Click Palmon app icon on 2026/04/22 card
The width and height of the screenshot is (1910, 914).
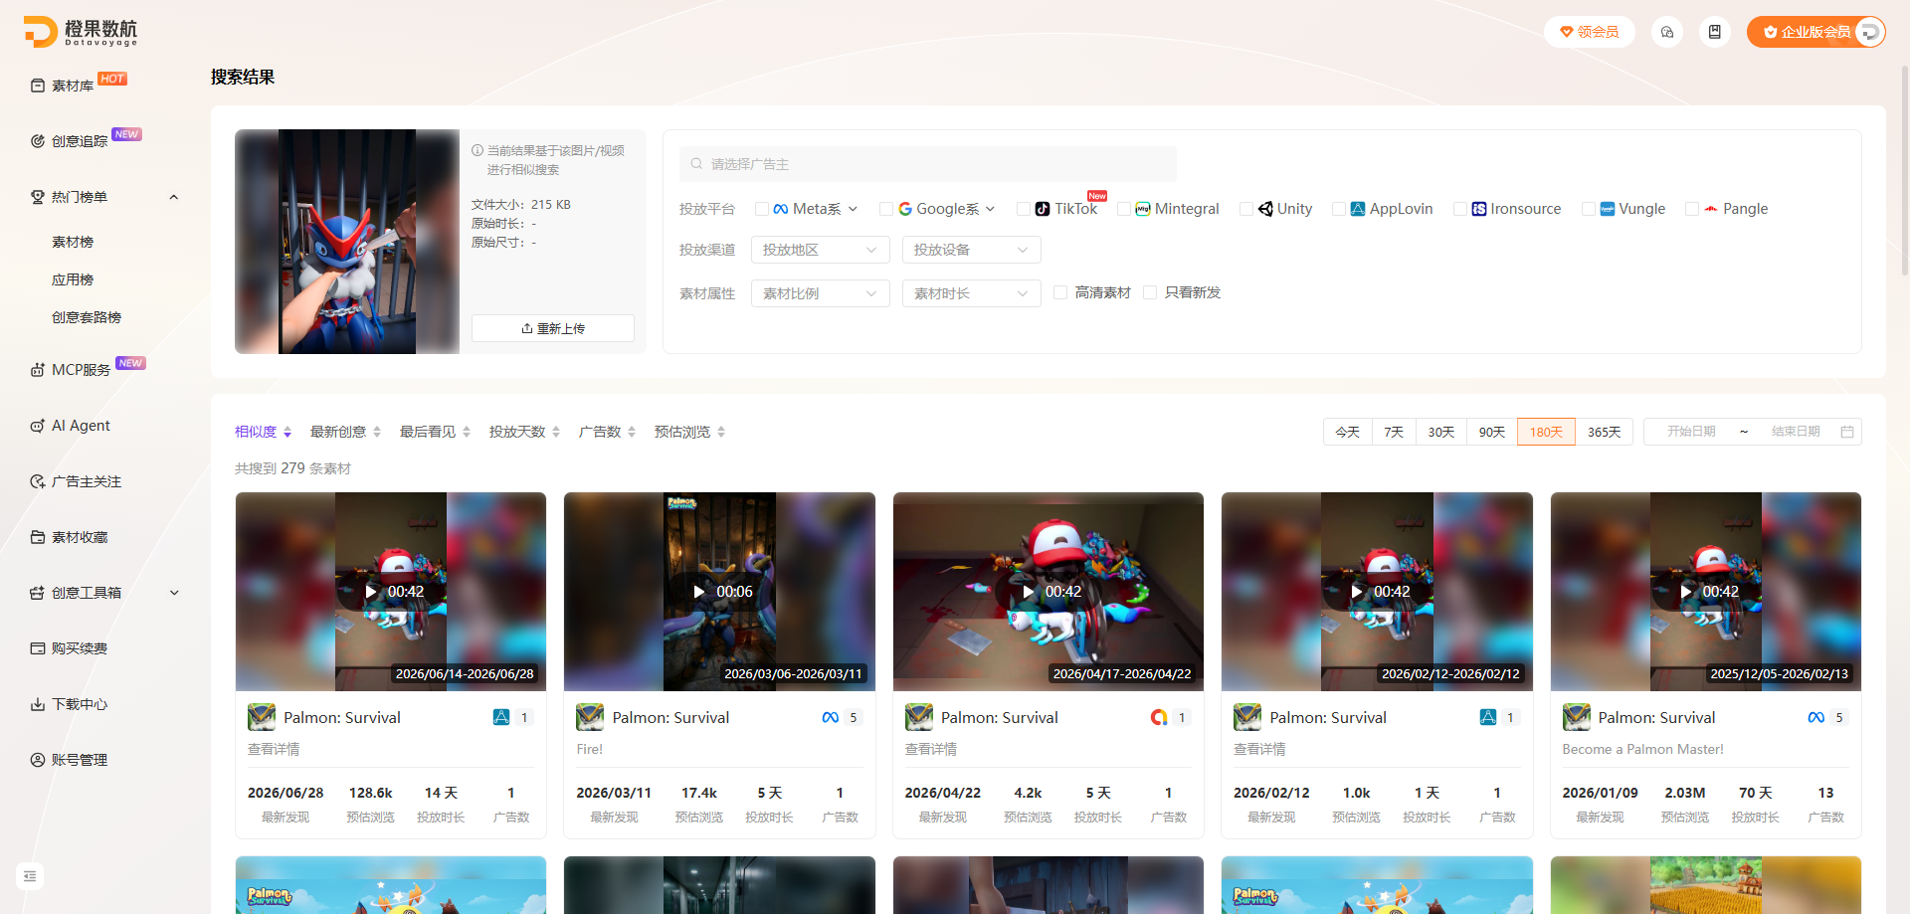pyautogui.click(x=919, y=717)
